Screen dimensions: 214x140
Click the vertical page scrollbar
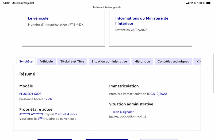[213, 74]
